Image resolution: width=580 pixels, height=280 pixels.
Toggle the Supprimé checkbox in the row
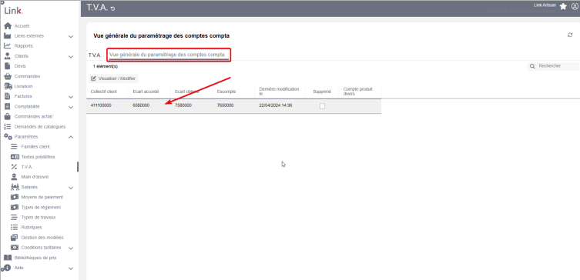322,106
